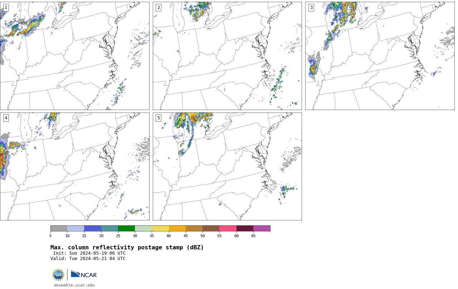The height and width of the screenshot is (289, 458).
Task: Click the Valid: Tue 2024-05-21 04 UTC text
Action: [x=88, y=259]
